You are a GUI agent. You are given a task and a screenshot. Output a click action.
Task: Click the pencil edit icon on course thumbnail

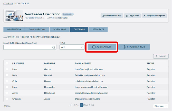[21, 19]
